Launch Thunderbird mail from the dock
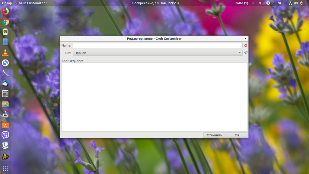The height and width of the screenshot is (174, 309). 5,83
